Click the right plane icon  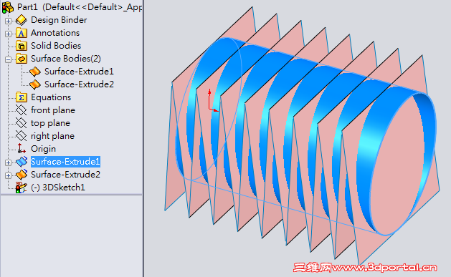point(22,136)
